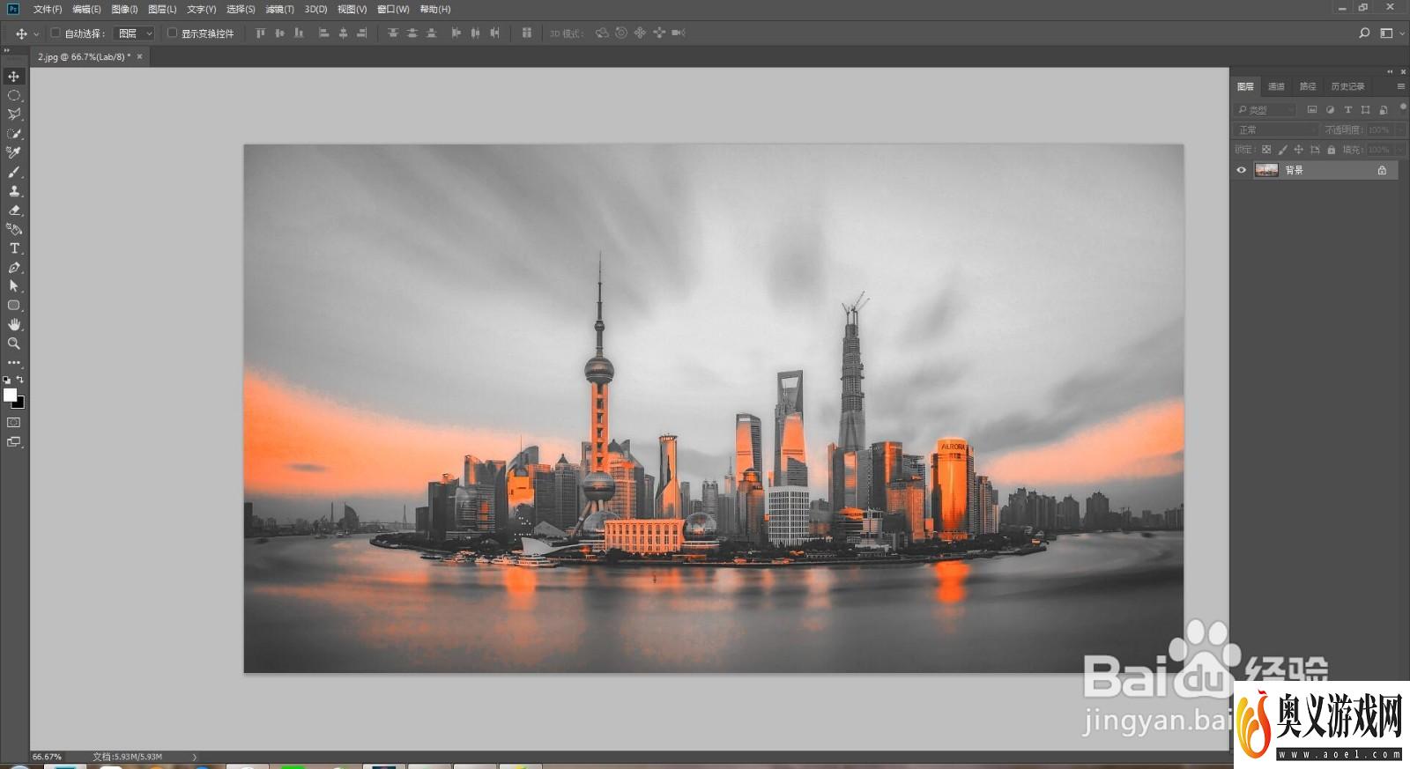
Task: Open the 类型 layer filter dropdown
Action: point(1265,109)
